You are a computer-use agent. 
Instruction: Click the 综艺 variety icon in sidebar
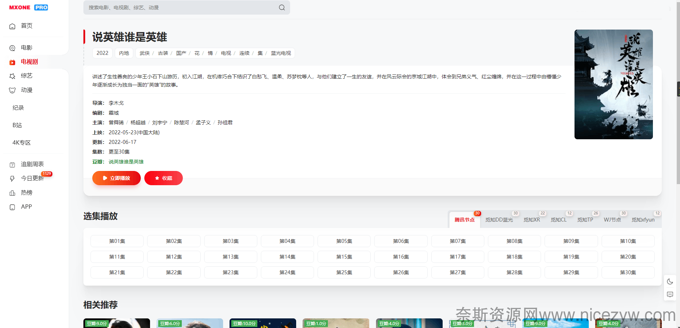(12, 76)
